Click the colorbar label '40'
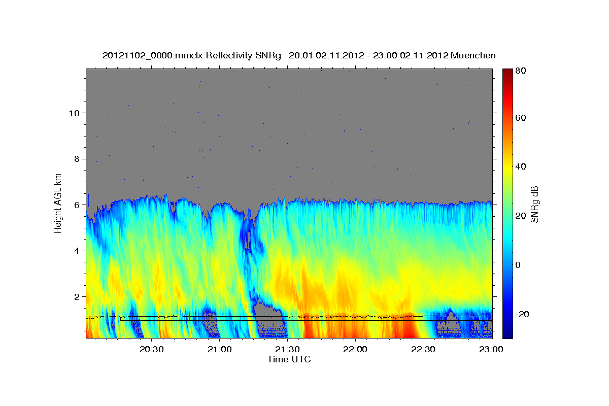Viewport: 609px width, 406px height. 521,166
